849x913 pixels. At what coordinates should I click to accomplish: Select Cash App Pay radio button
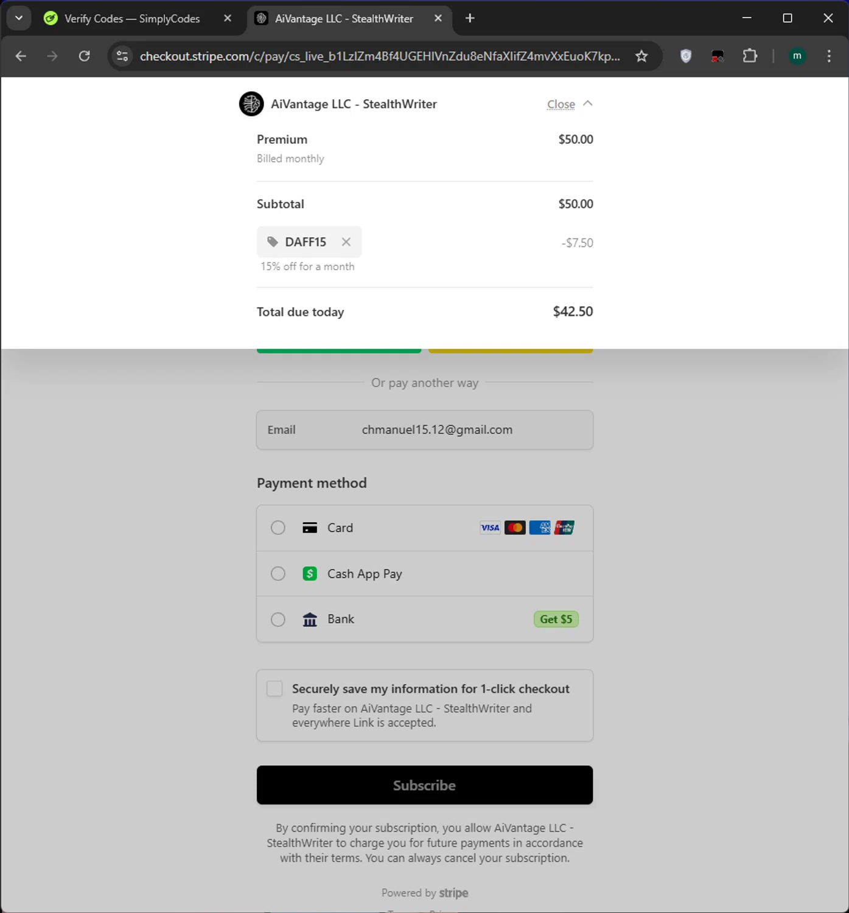click(x=278, y=574)
